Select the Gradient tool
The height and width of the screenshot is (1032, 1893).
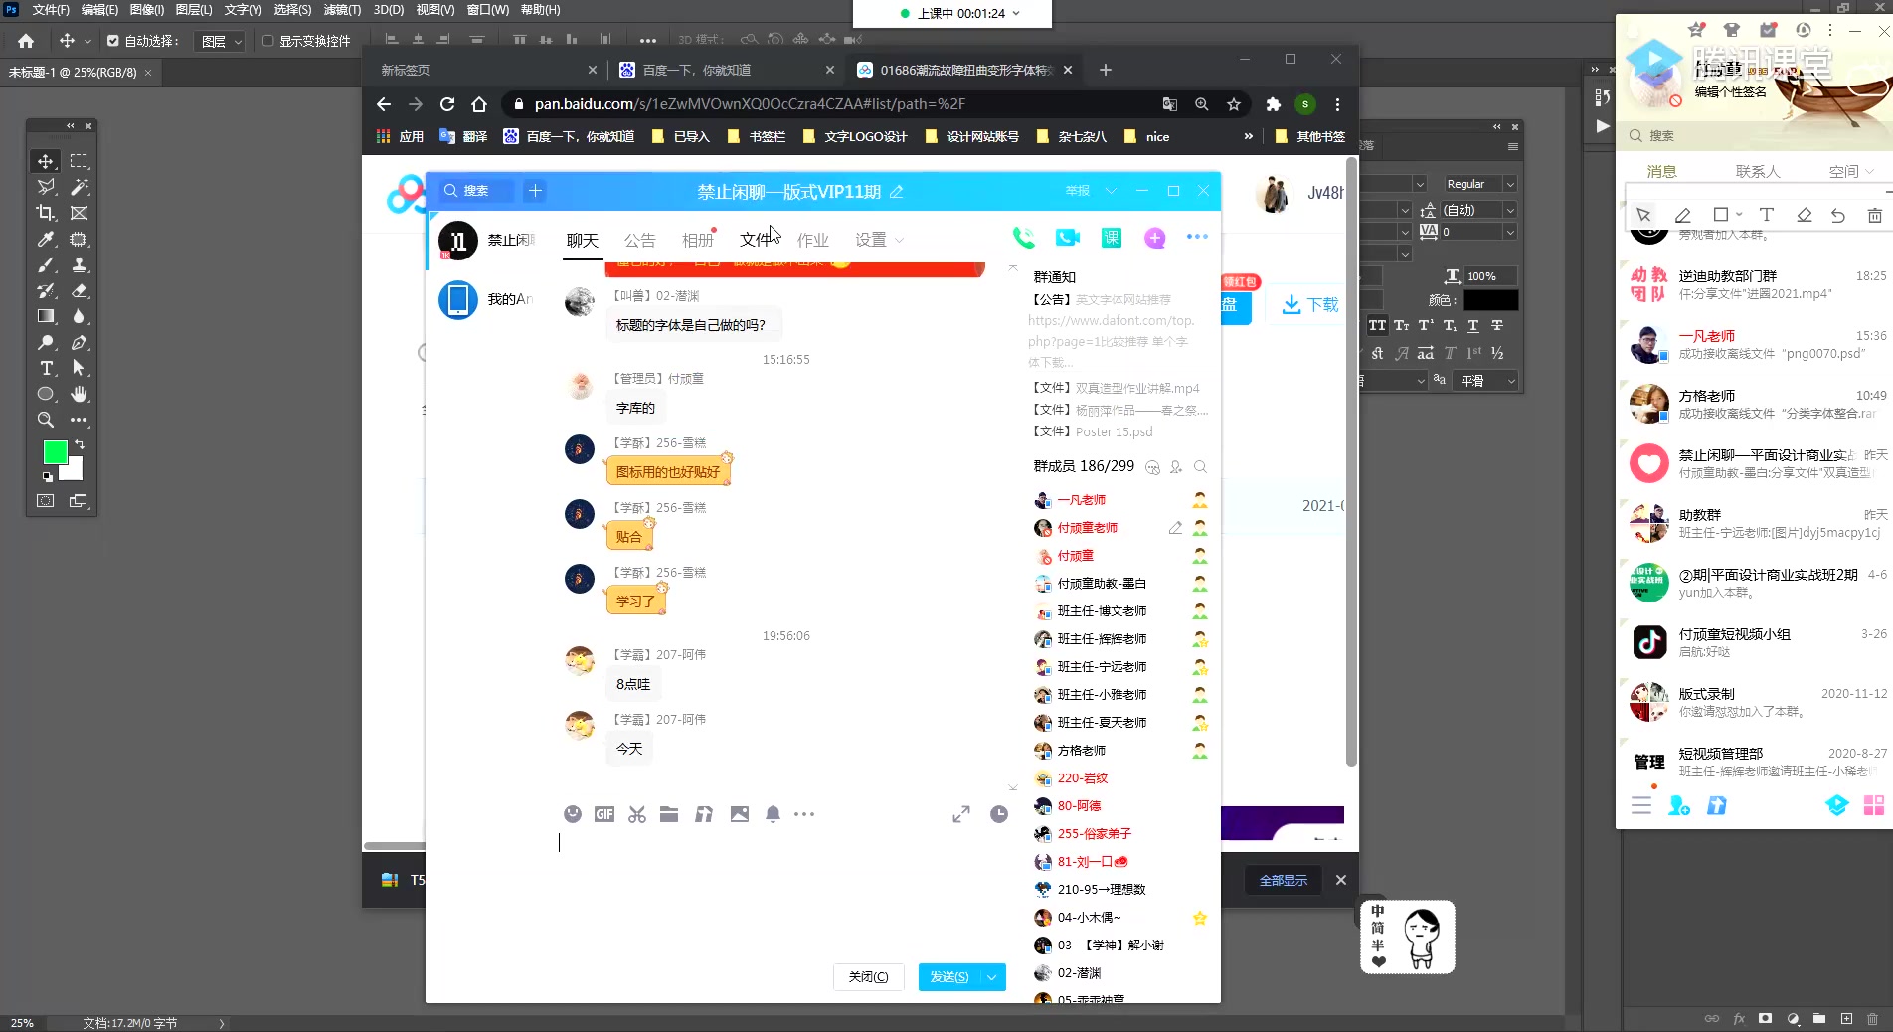pyautogui.click(x=46, y=316)
